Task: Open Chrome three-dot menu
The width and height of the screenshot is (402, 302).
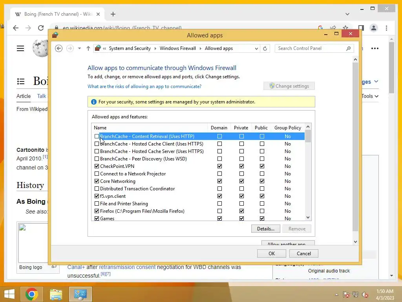Action: [x=386, y=28]
